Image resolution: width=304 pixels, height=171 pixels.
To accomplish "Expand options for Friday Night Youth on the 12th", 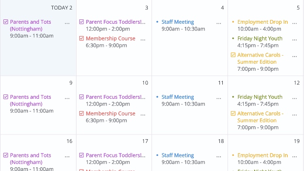I will point(294,98).
